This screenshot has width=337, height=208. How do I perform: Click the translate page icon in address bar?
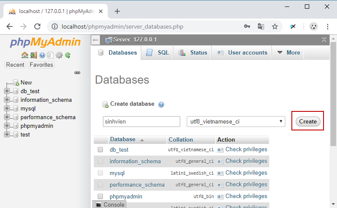tap(261, 26)
